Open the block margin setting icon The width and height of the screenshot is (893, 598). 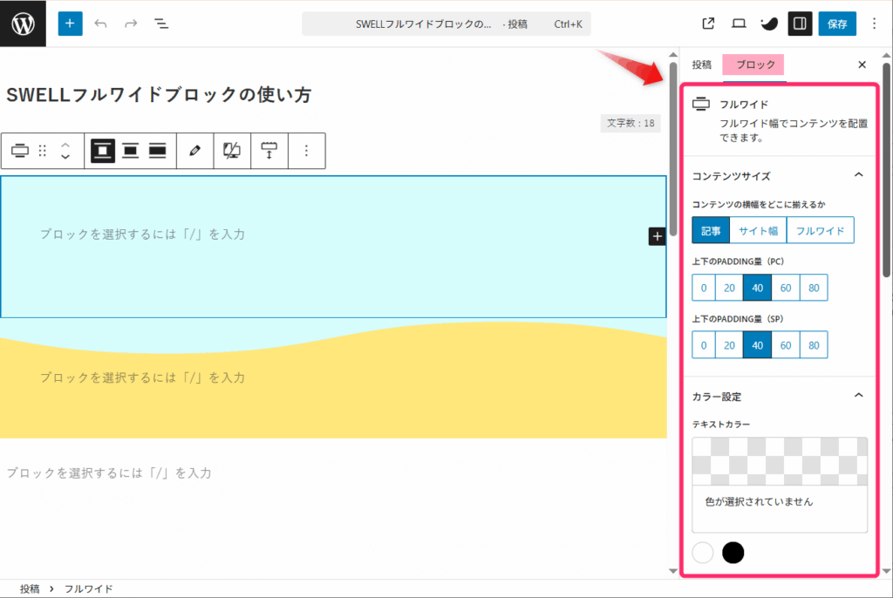pos(269,151)
